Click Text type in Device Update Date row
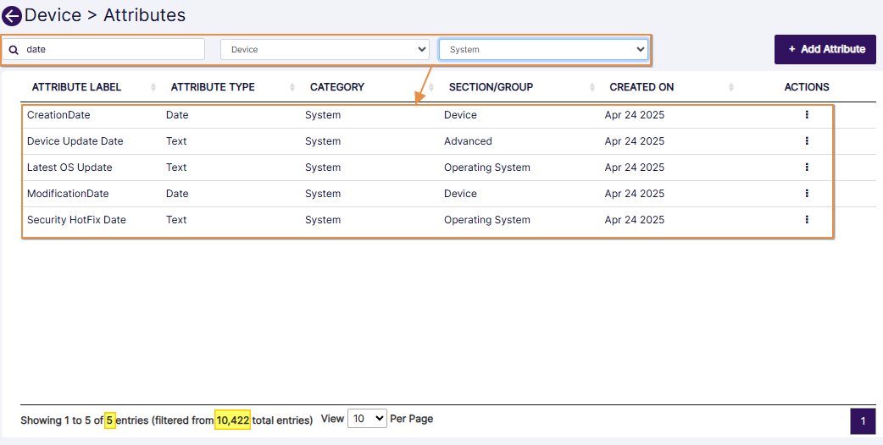The height and width of the screenshot is (445, 883). click(x=176, y=141)
